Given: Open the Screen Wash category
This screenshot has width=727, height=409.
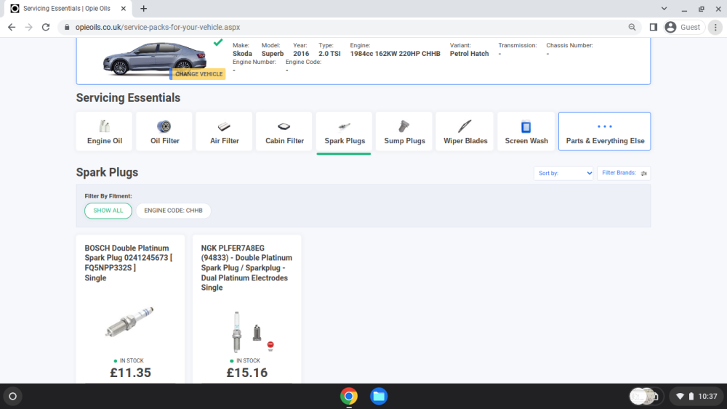Looking at the screenshot, I should (526, 131).
